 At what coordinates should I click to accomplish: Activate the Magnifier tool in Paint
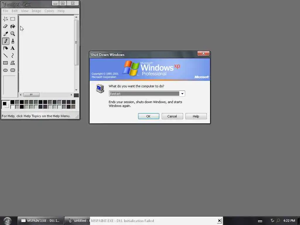pyautogui.click(x=13, y=34)
